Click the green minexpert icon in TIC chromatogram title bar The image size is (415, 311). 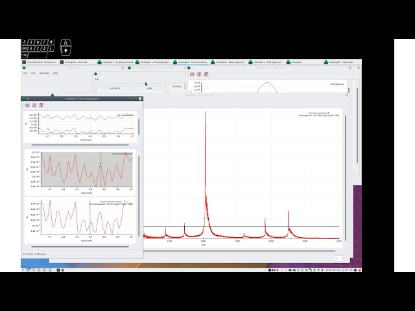[x=25, y=98]
